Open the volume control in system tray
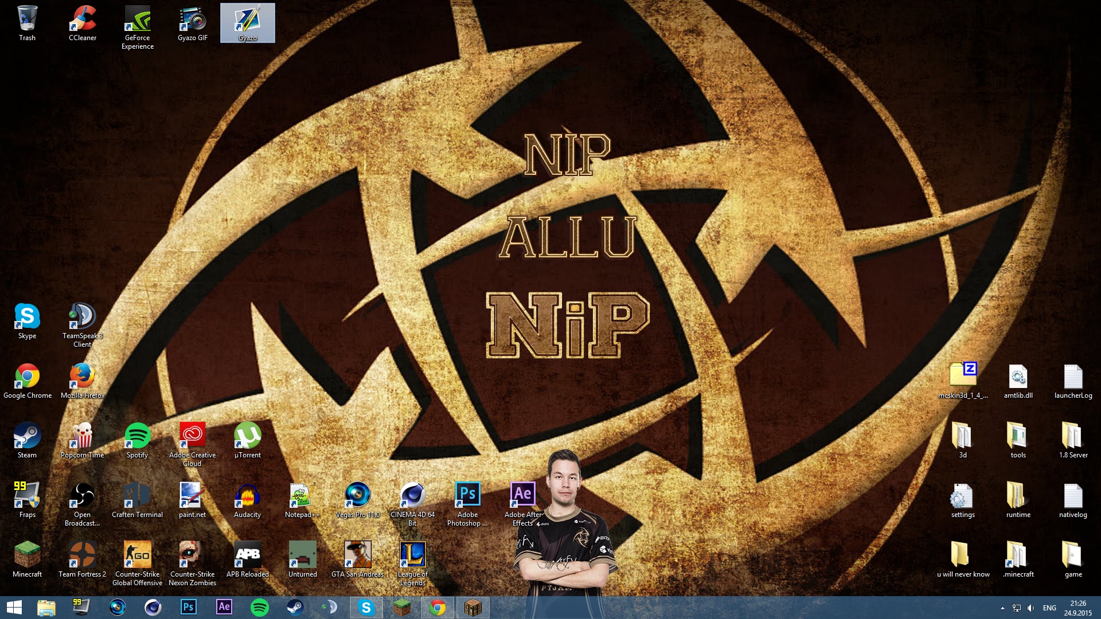Viewport: 1101px width, 619px height. (x=1031, y=608)
